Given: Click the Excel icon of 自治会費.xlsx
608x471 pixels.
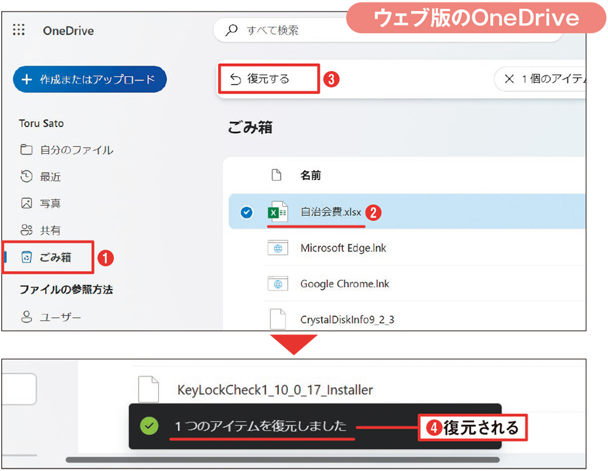Looking at the screenshot, I should [x=278, y=212].
